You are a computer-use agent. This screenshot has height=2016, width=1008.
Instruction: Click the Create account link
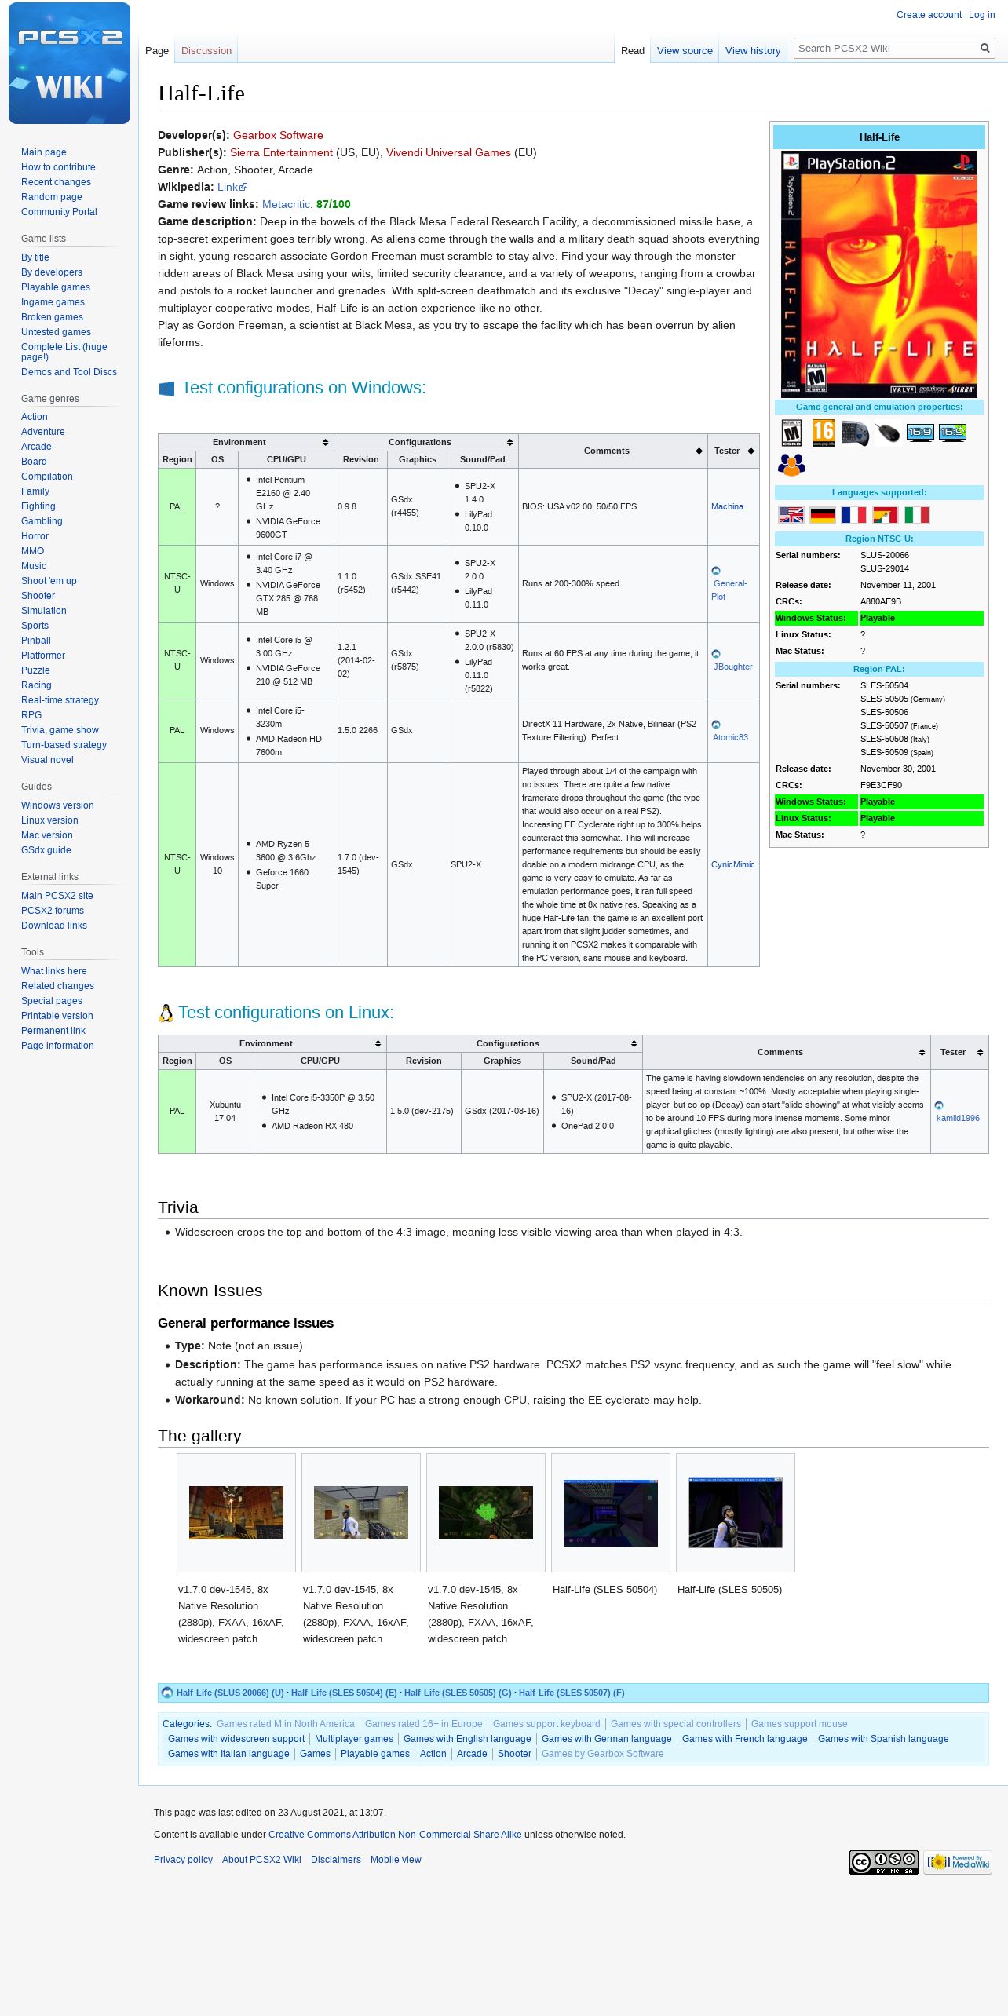pyautogui.click(x=929, y=15)
